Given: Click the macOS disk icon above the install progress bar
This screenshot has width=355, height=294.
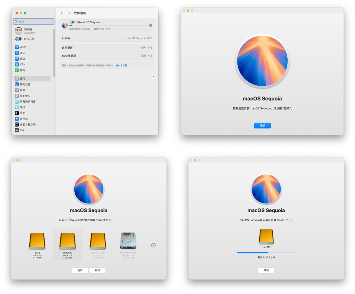Looking at the screenshot, I should [266, 237].
